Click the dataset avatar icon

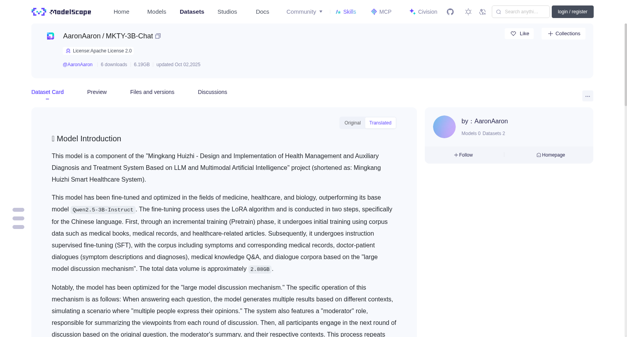point(51,36)
